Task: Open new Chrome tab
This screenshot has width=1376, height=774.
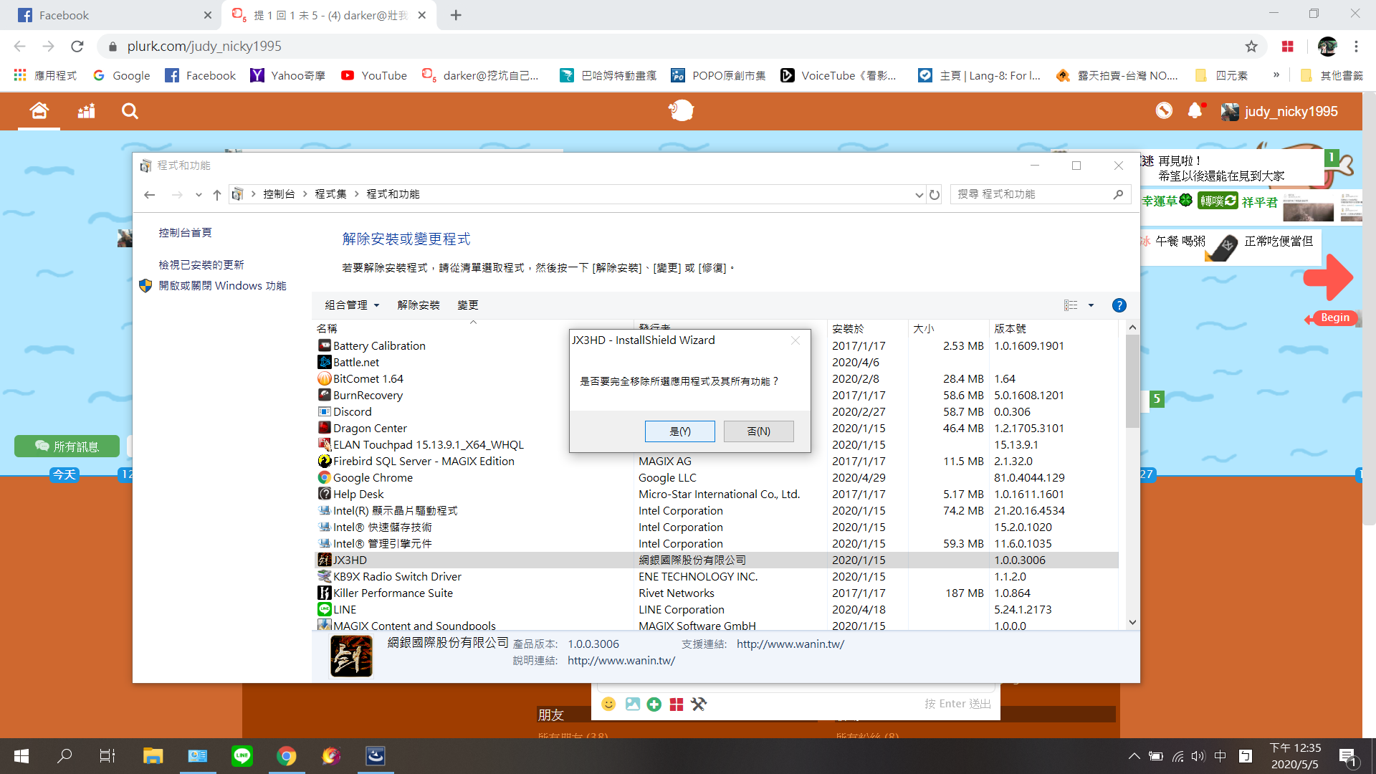Action: click(456, 15)
